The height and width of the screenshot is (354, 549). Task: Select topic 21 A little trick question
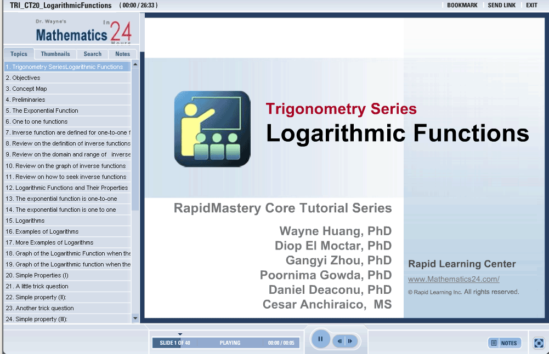click(67, 286)
